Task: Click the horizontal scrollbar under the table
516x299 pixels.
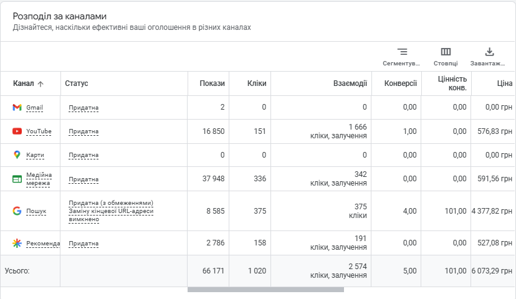Action: [x=265, y=290]
